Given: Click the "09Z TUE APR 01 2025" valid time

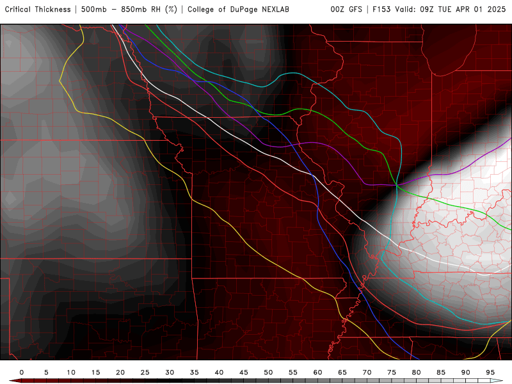Looking at the screenshot, I should (463, 10).
